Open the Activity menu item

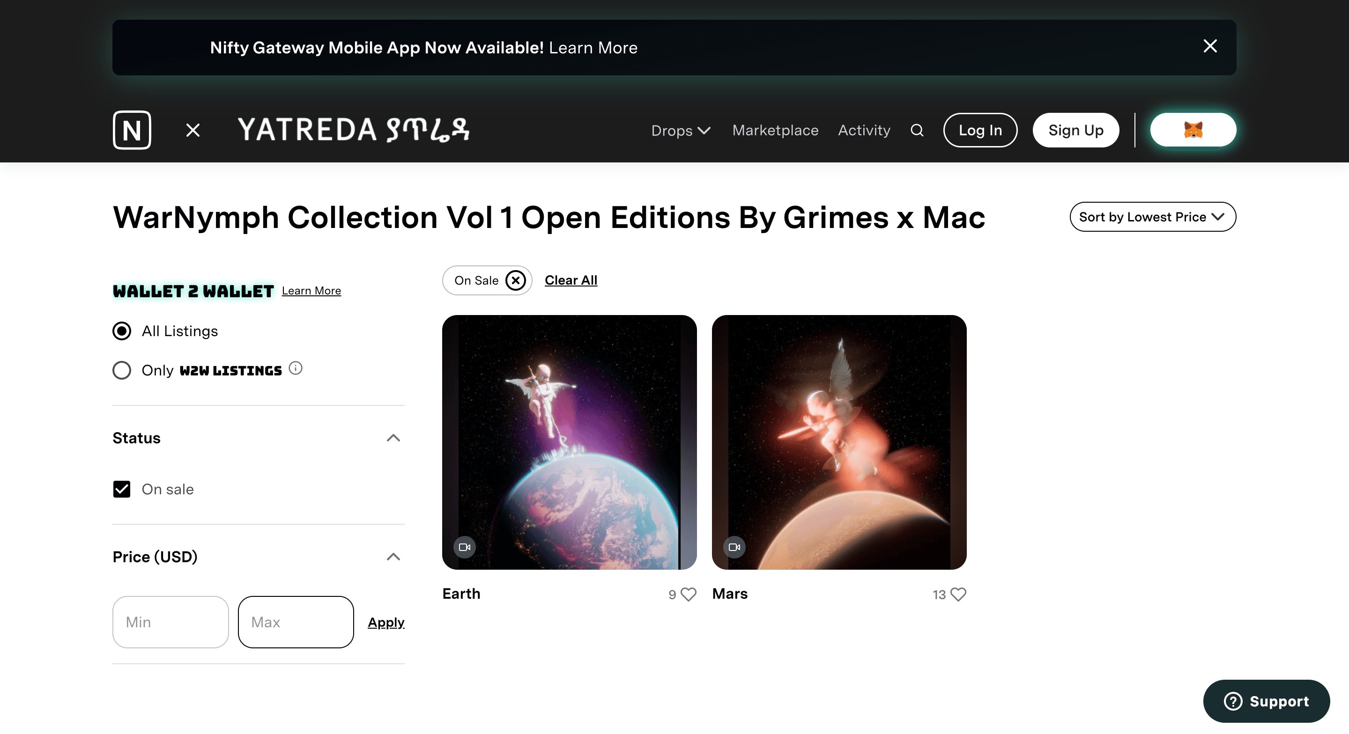[x=864, y=129]
